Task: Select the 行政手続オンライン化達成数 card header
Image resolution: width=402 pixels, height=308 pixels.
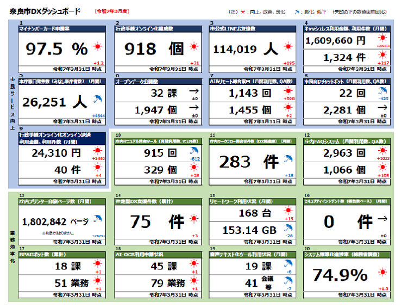Action: pos(158,29)
